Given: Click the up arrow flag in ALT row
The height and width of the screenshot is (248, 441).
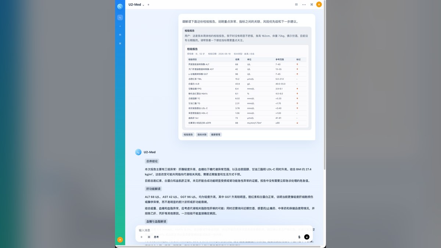Looking at the screenshot, I should (297, 64).
